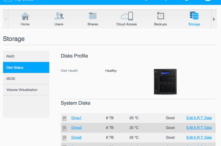Open the Shares folder icon
221x146 pixels.
93,16
